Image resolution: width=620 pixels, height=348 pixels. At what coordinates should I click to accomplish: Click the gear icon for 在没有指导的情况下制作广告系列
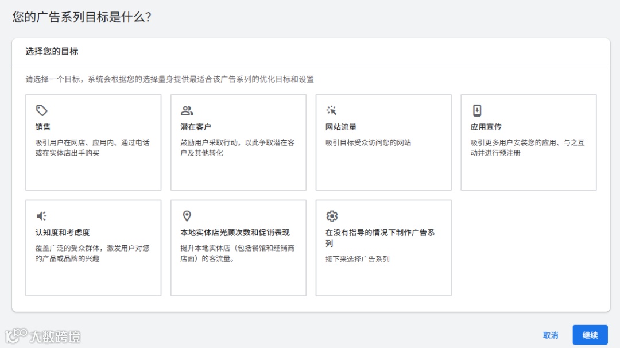(332, 216)
